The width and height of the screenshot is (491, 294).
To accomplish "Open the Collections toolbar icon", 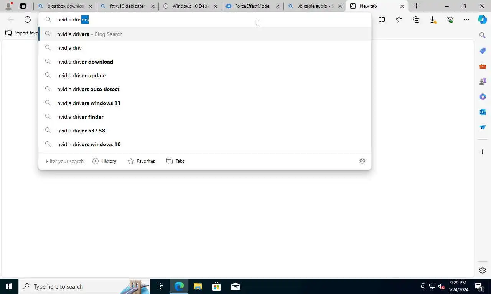I will click(416, 20).
